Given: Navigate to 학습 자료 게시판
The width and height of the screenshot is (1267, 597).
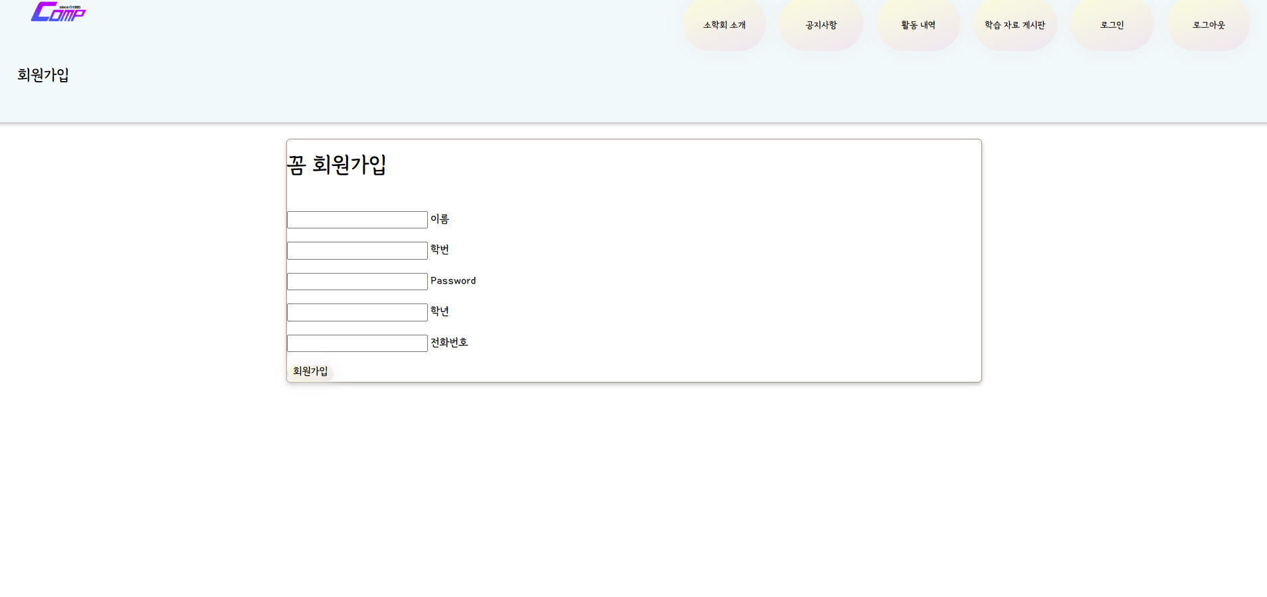Looking at the screenshot, I should point(1015,25).
